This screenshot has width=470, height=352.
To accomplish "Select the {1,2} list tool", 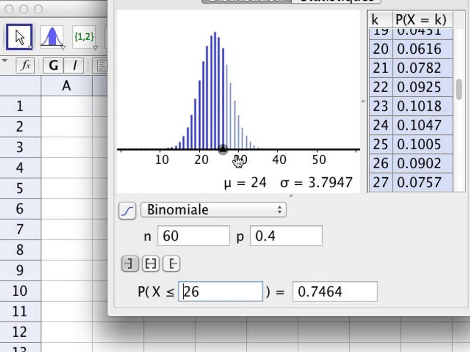I will point(84,37).
